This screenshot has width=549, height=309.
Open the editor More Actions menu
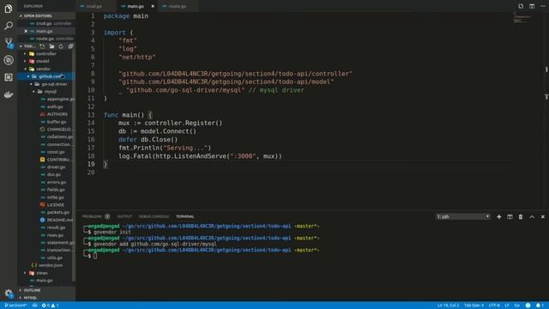point(543,6)
